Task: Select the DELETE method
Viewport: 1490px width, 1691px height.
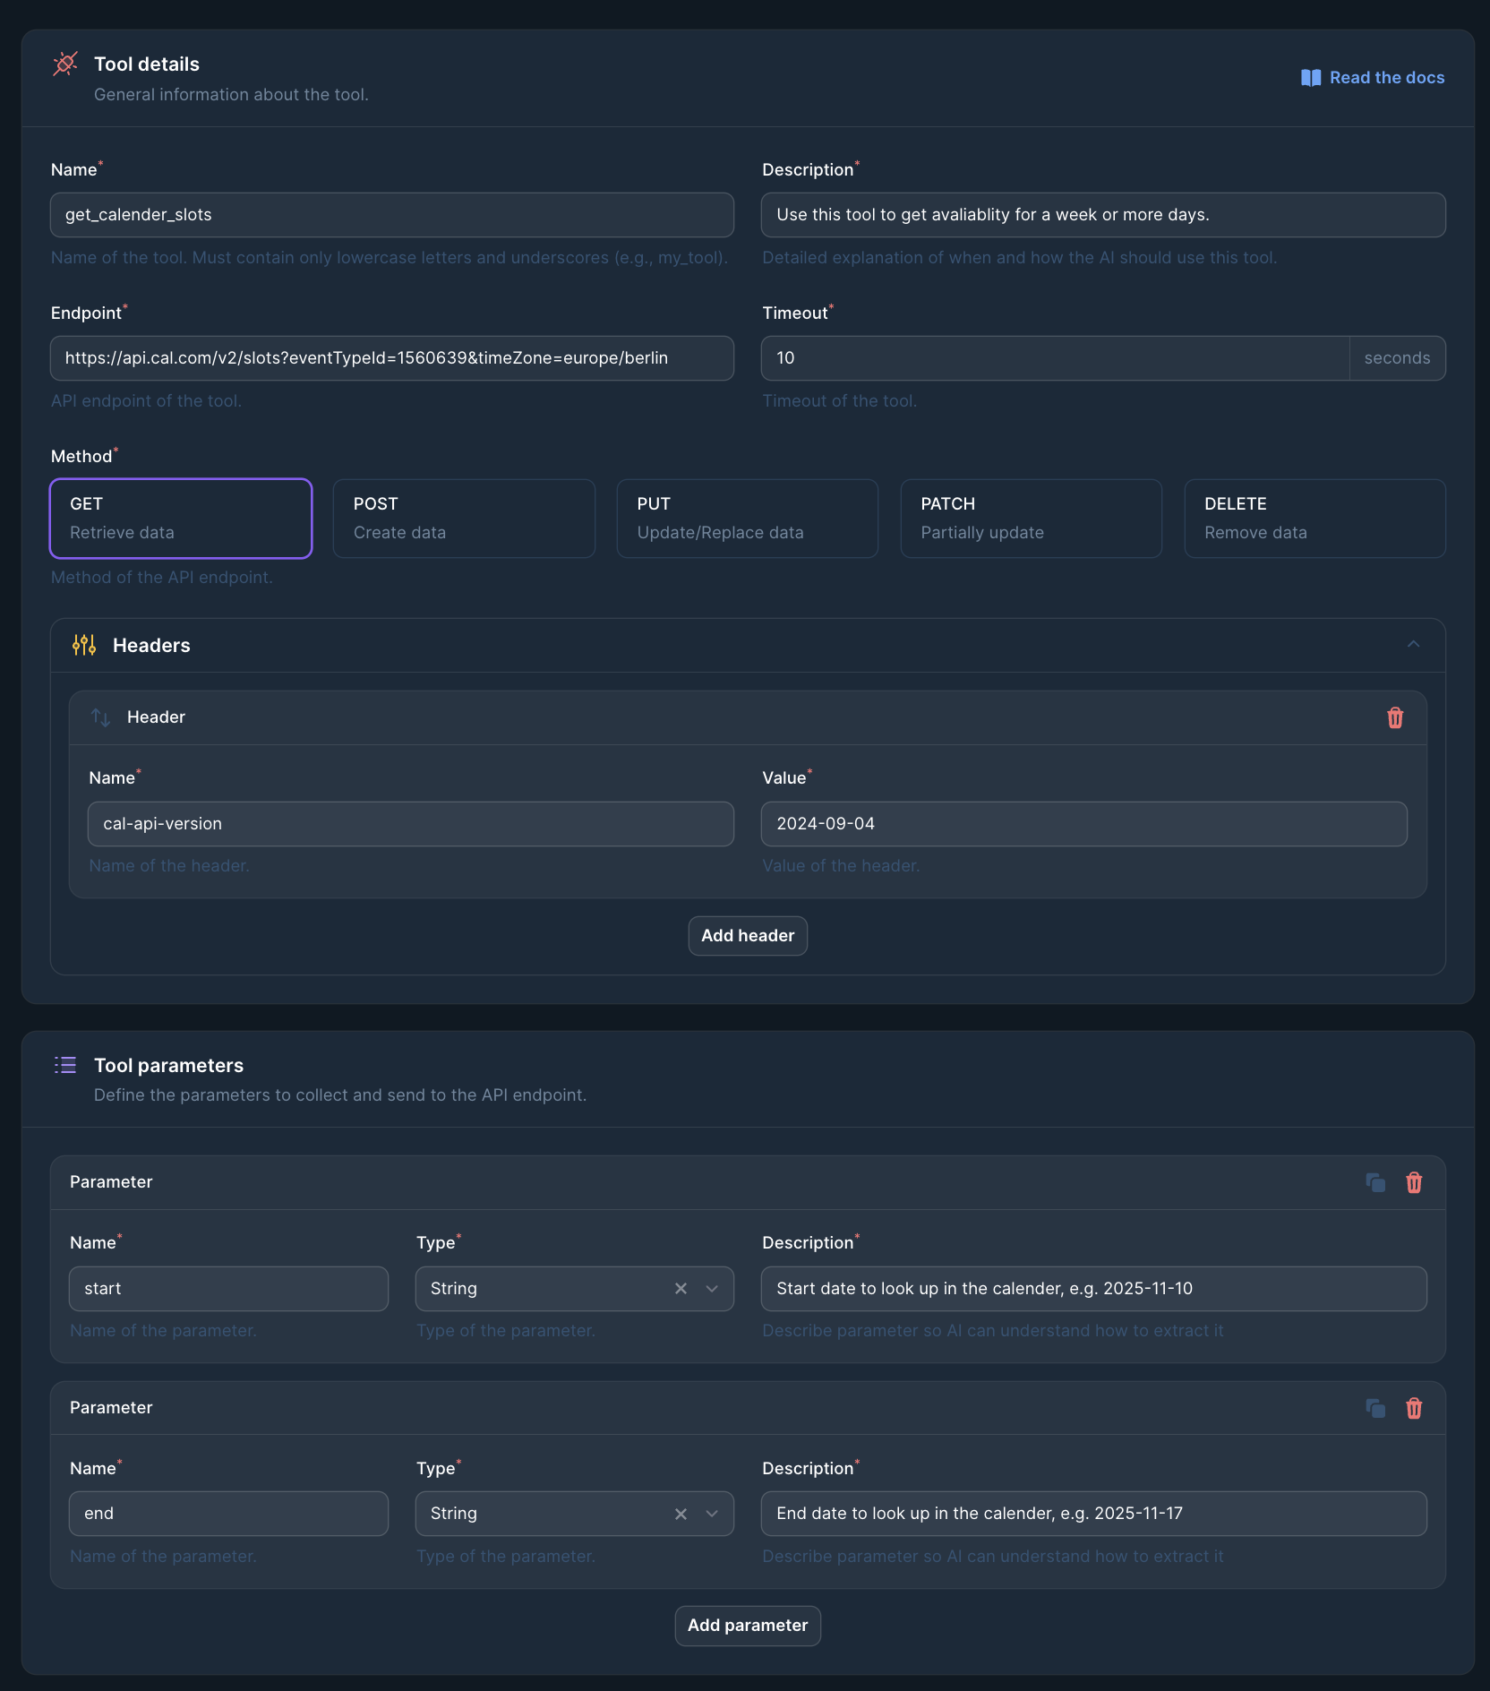Action: (1314, 518)
